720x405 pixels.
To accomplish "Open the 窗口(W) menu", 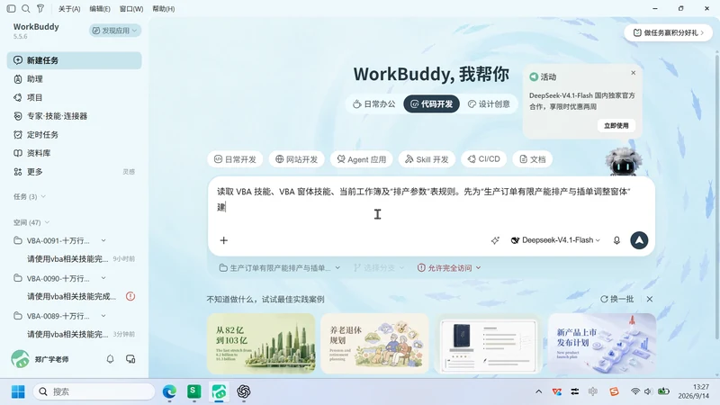I will 130,9.
